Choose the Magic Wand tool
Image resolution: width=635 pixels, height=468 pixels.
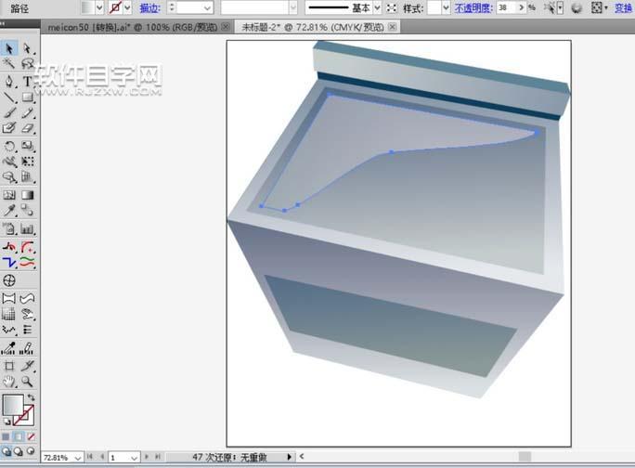[x=9, y=64]
